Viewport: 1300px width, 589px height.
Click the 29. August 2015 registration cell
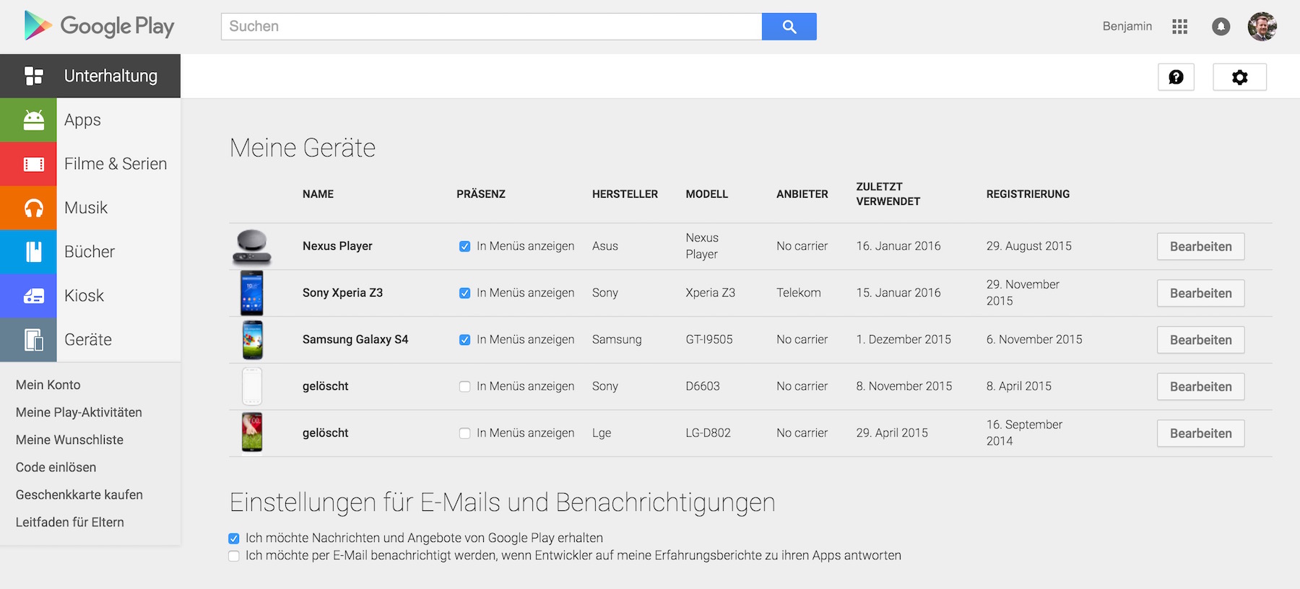click(1029, 246)
